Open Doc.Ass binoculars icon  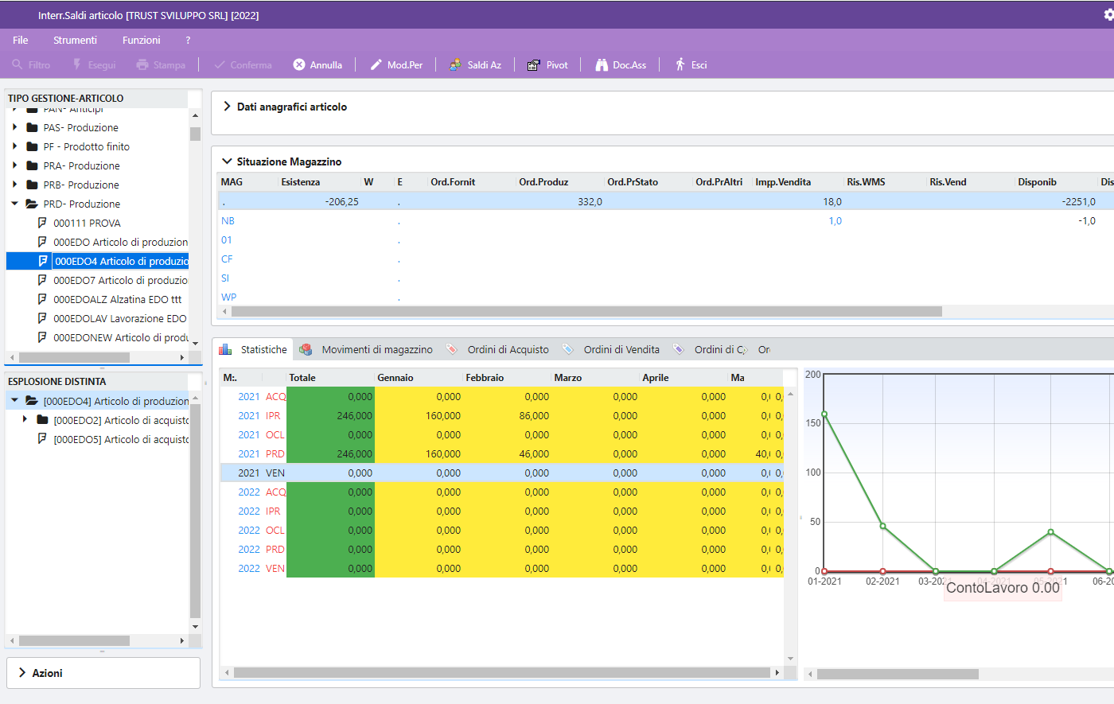pos(602,64)
